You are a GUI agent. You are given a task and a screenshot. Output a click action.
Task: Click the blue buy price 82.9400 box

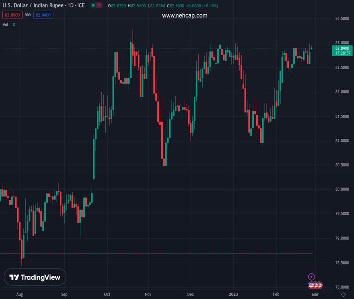pos(43,15)
